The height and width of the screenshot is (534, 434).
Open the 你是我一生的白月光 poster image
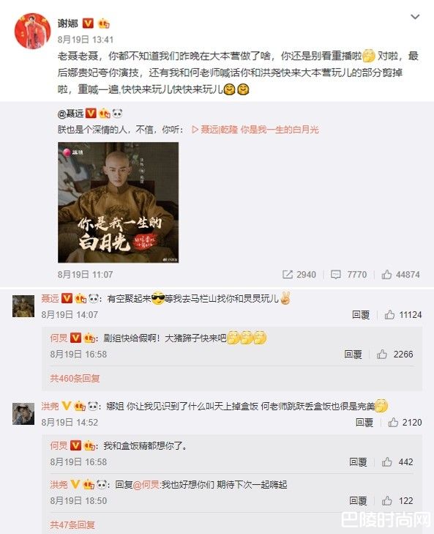118,202
